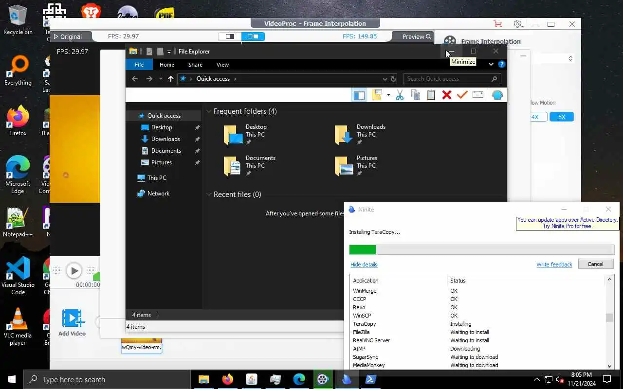Show hidden system tray icons
Image resolution: width=623 pixels, height=389 pixels.
537,379
